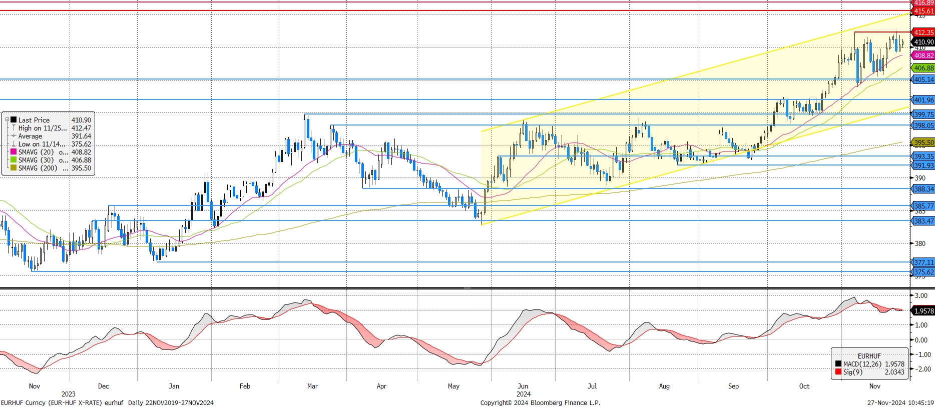Click the EURHUF title in MACD legend

[869, 356]
